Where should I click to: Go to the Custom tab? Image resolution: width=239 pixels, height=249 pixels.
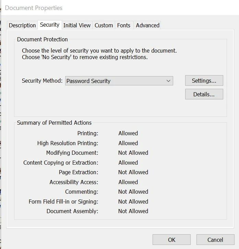coord(104,25)
